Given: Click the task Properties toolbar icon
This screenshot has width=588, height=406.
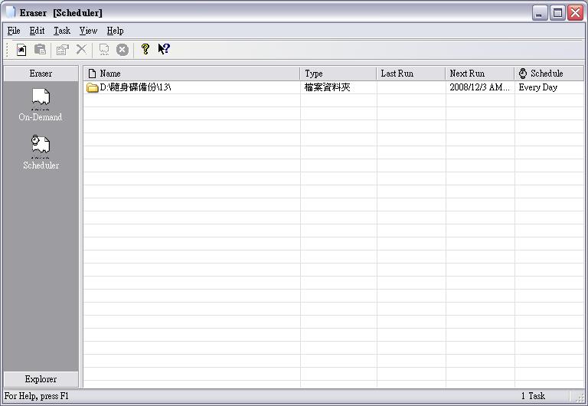Looking at the screenshot, I should (62, 50).
